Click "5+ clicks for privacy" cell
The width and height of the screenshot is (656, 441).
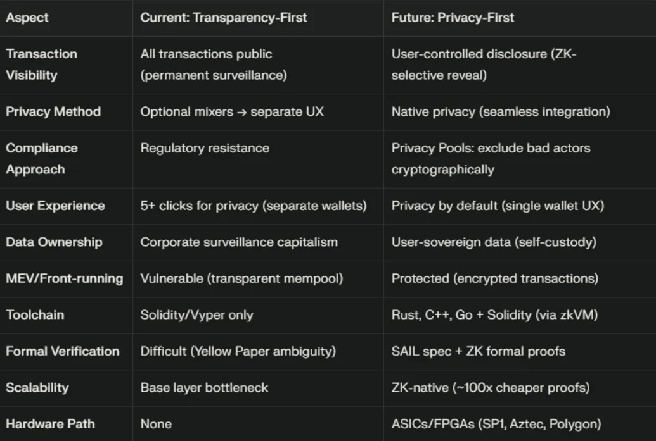point(254,206)
